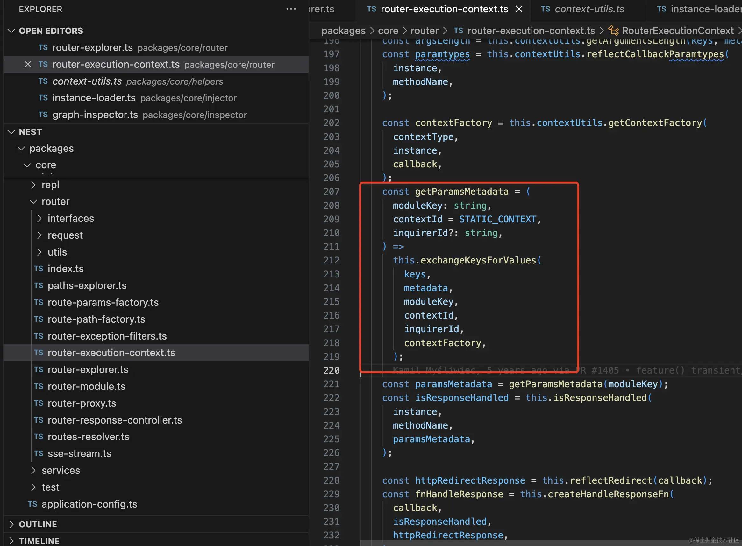Click TS icon beside route-path-factory.ts

[x=38, y=319]
